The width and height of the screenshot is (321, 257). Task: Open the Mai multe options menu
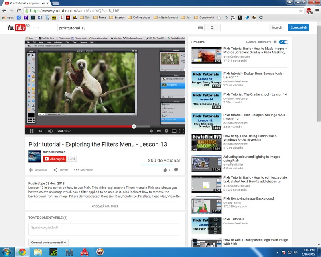pos(83,170)
